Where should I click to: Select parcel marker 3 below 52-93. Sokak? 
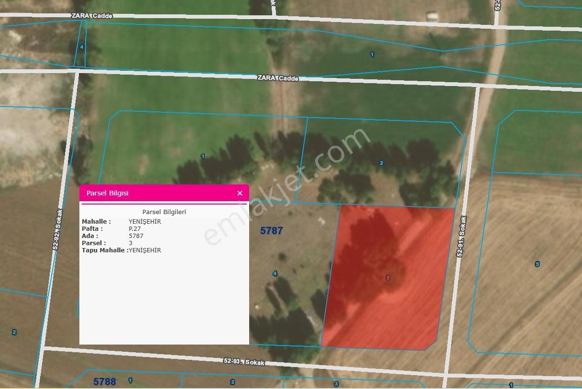336,384
